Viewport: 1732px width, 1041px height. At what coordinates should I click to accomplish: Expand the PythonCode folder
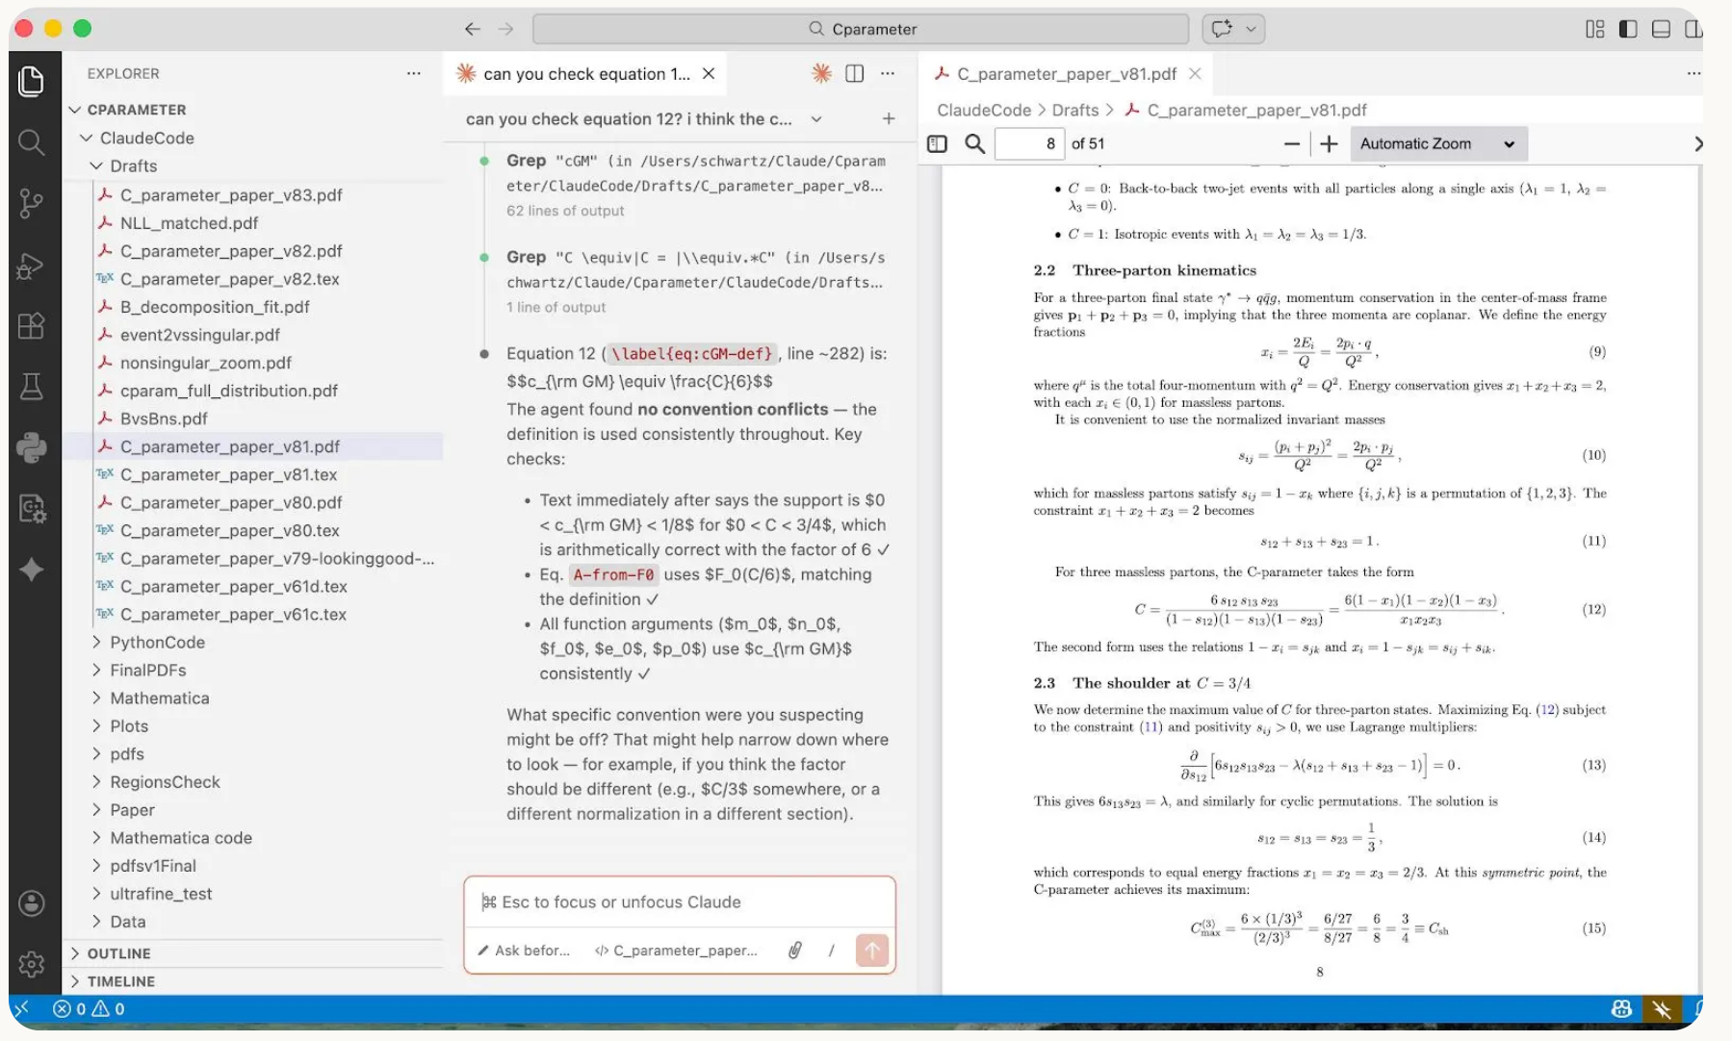click(x=157, y=643)
